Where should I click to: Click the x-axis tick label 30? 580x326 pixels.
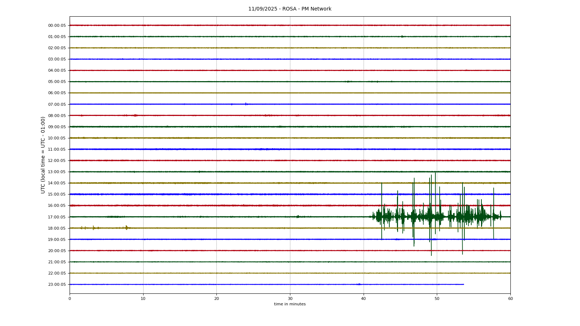point(290,298)
